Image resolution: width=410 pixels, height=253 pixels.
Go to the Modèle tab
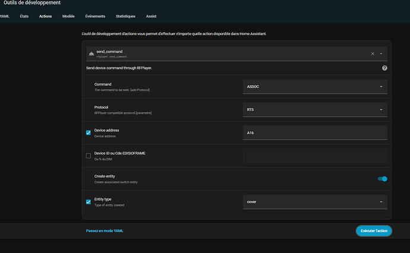pyautogui.click(x=68, y=16)
